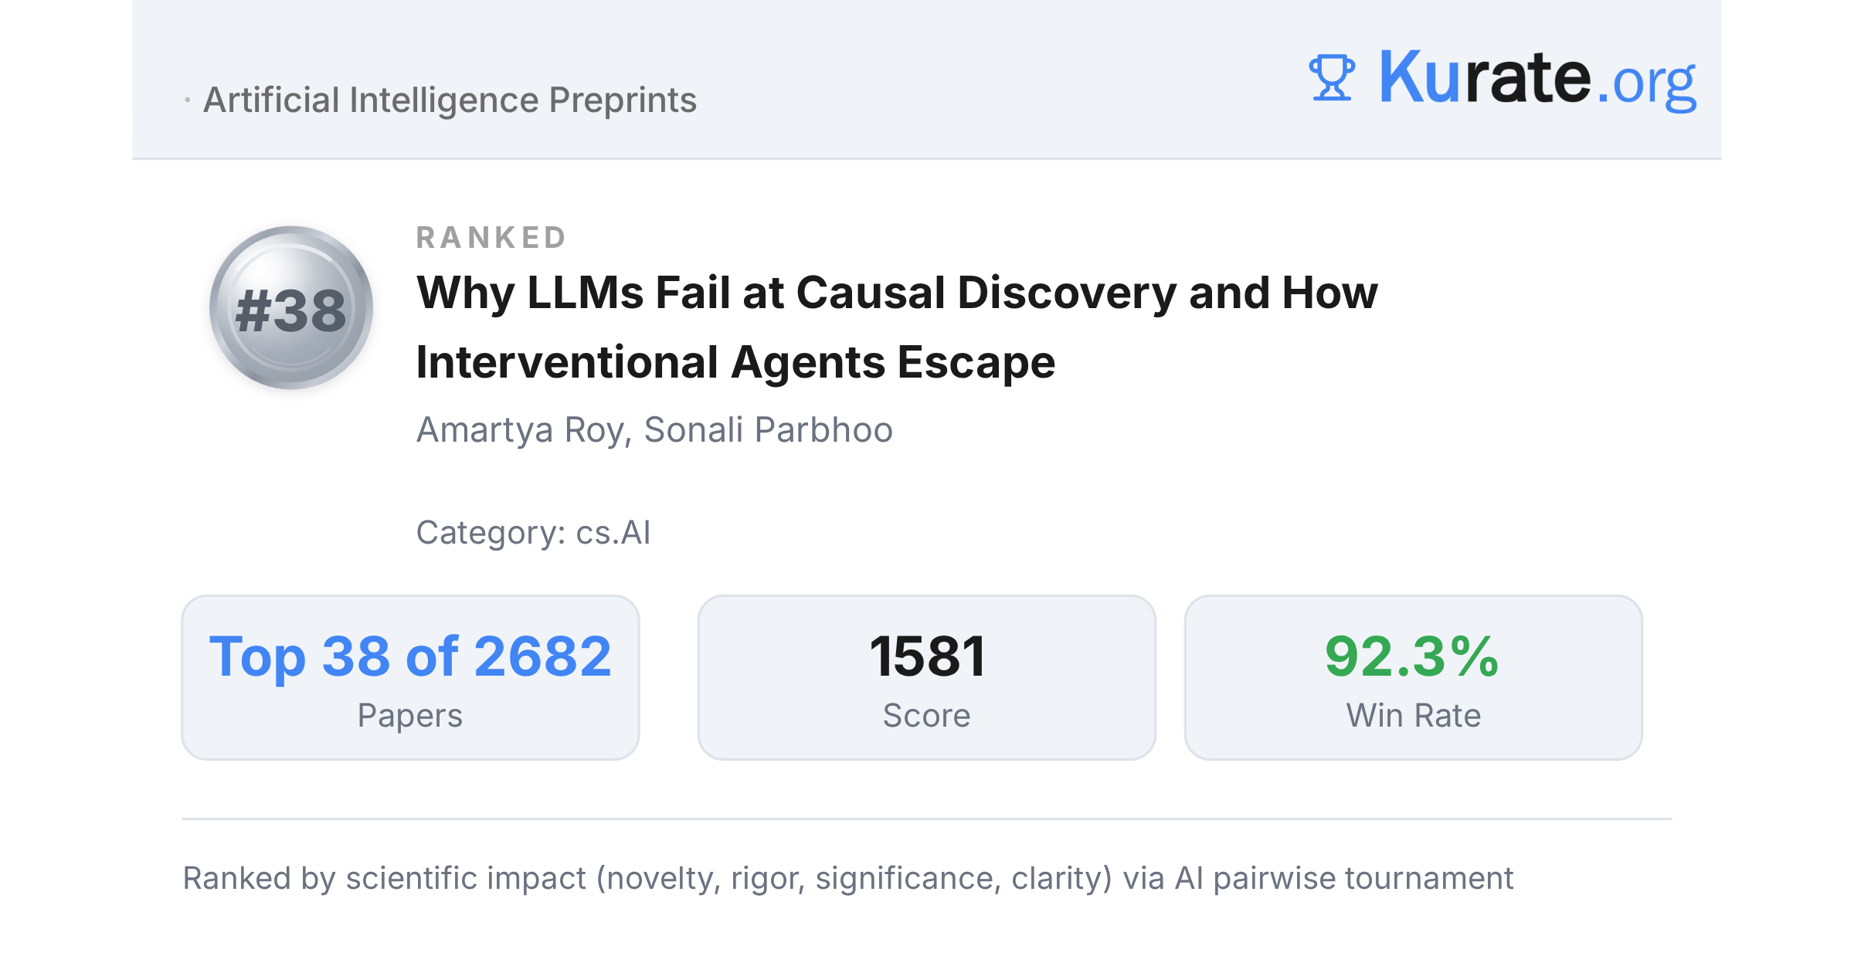
Task: Click the #38 silver rank medal
Action: pyautogui.click(x=291, y=307)
